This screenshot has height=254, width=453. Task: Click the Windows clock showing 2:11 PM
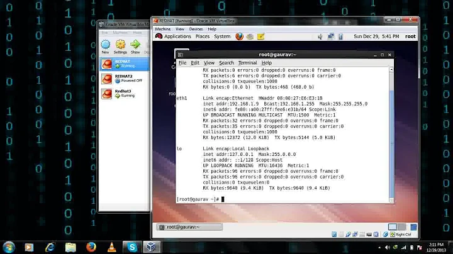tap(436, 247)
